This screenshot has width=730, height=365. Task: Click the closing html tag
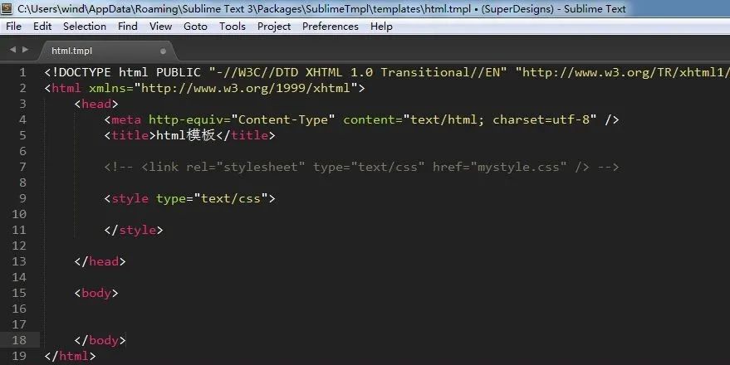70,356
